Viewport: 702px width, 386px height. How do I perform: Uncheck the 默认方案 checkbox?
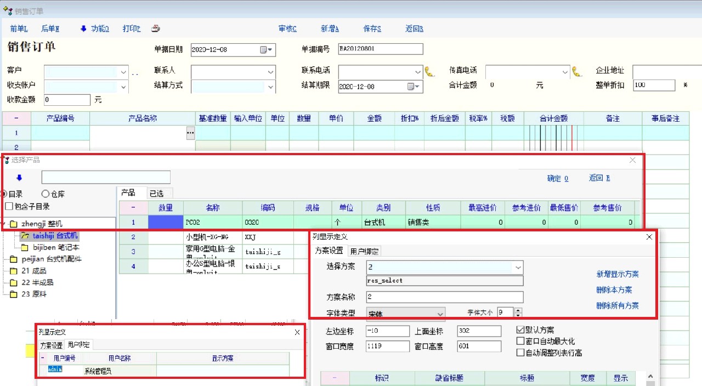520,330
